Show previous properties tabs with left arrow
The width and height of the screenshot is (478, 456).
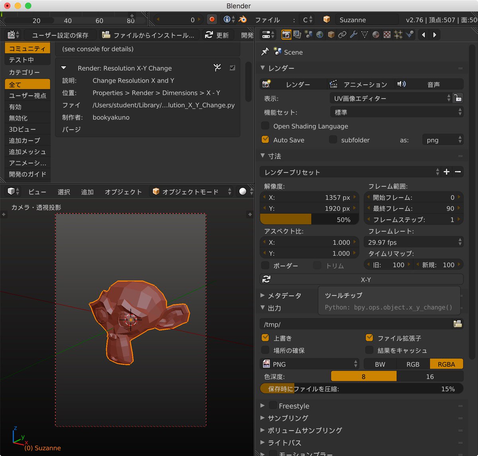[423, 35]
